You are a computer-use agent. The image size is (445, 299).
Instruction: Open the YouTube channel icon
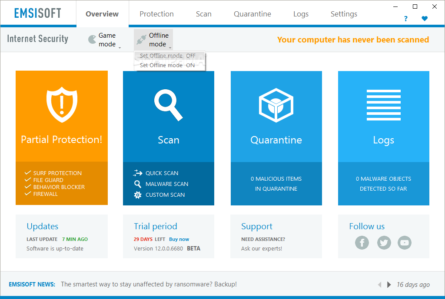pyautogui.click(x=405, y=243)
